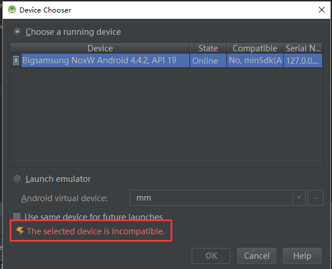The height and width of the screenshot is (269, 332).
Task: Confirm with the OK button
Action: [x=211, y=256]
